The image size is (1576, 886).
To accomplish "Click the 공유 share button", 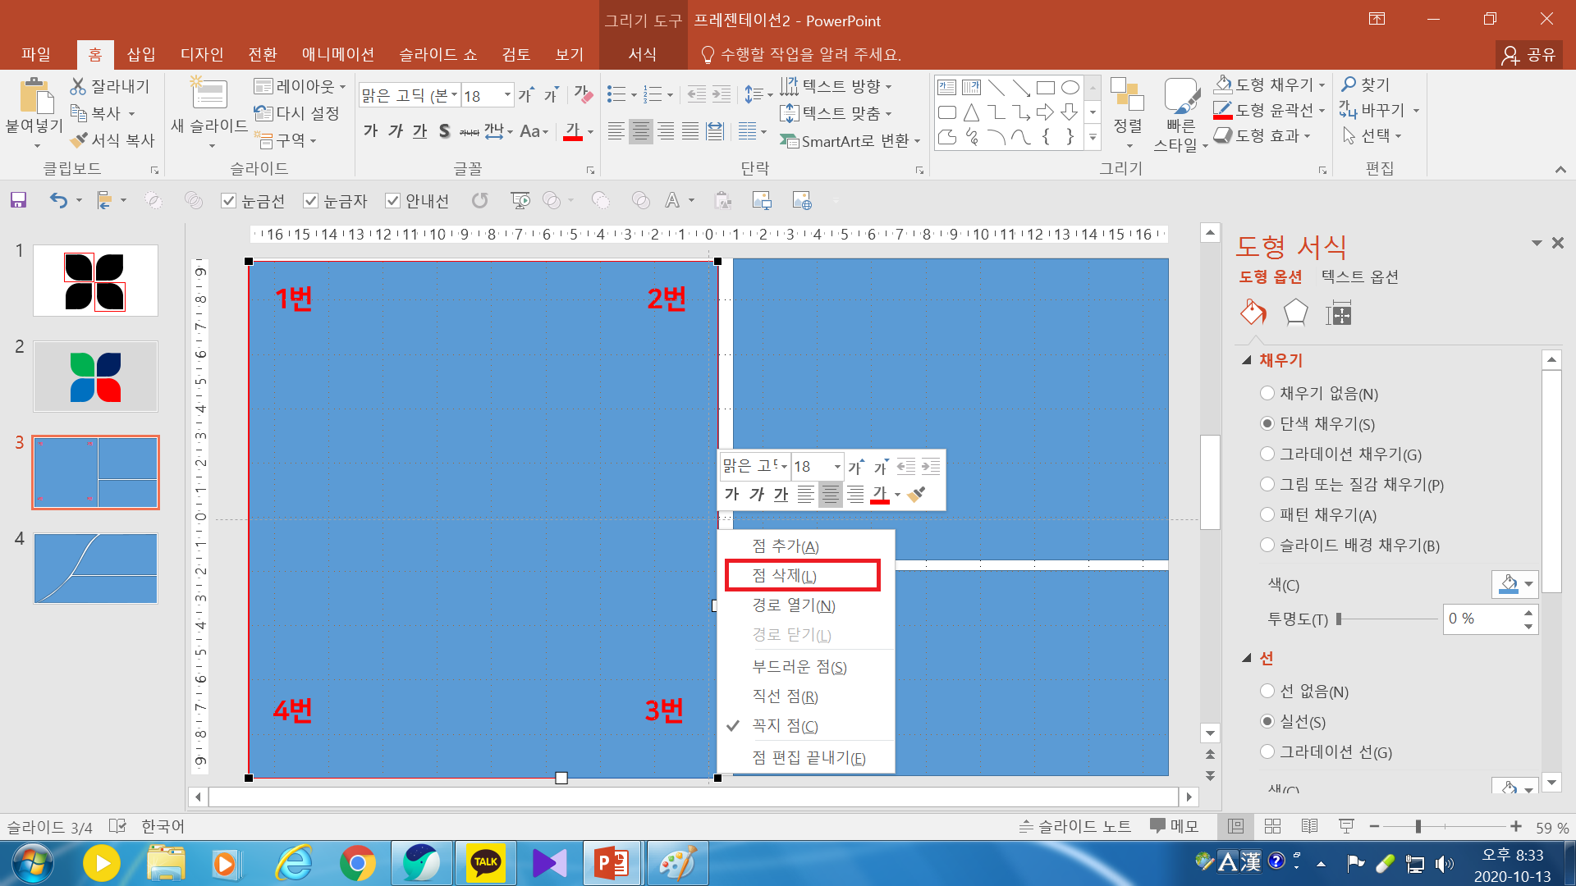I will pyautogui.click(x=1529, y=54).
